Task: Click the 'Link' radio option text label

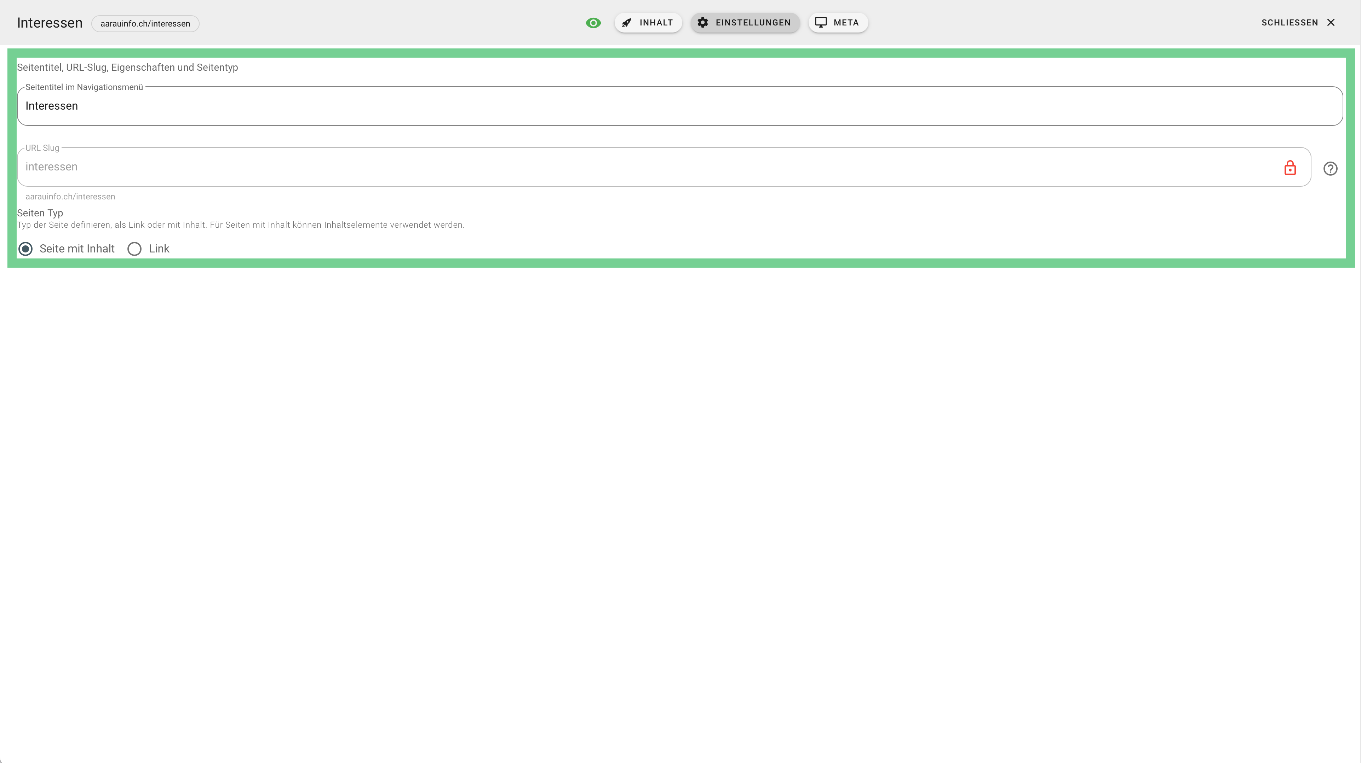Action: [x=159, y=249]
